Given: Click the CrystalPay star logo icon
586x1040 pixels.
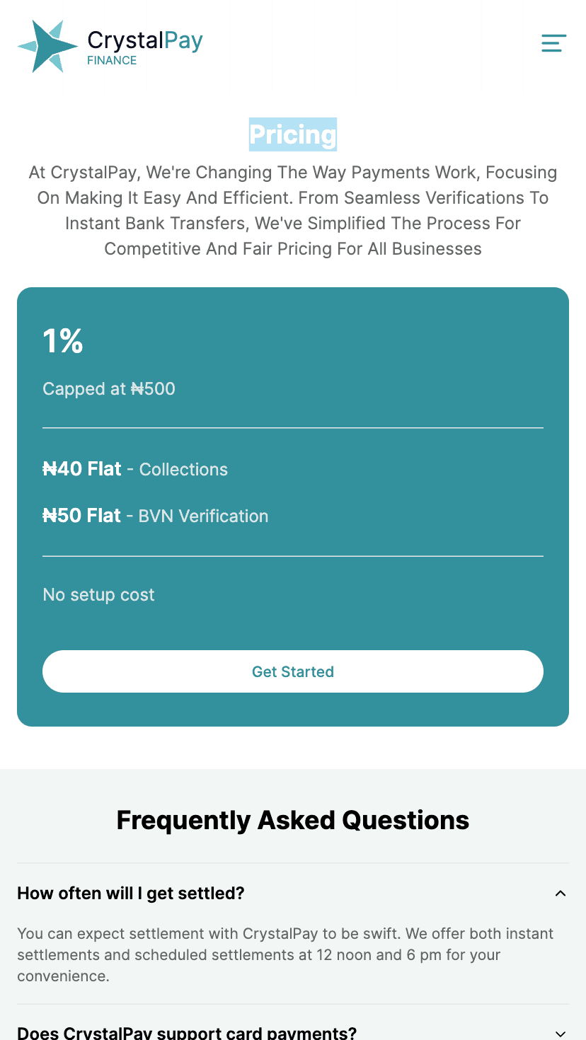Looking at the screenshot, I should [x=47, y=46].
